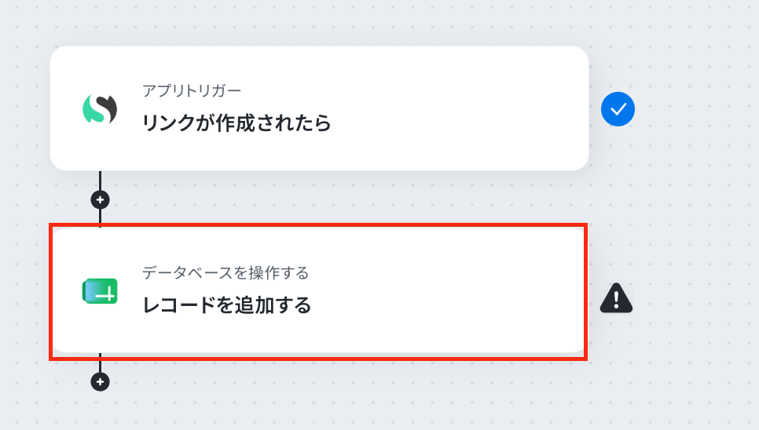
Task: Click the green S app icon on trigger card
Action: [x=100, y=109]
